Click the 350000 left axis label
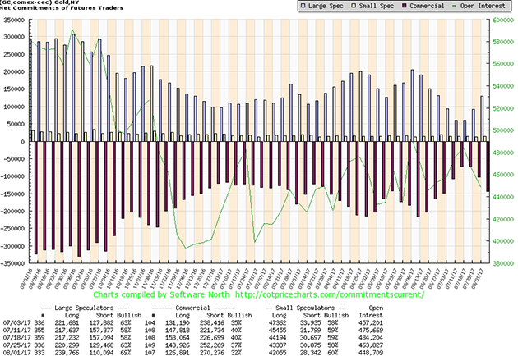 (14, 20)
